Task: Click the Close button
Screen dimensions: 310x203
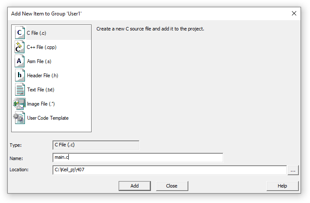Action: [x=172, y=186]
